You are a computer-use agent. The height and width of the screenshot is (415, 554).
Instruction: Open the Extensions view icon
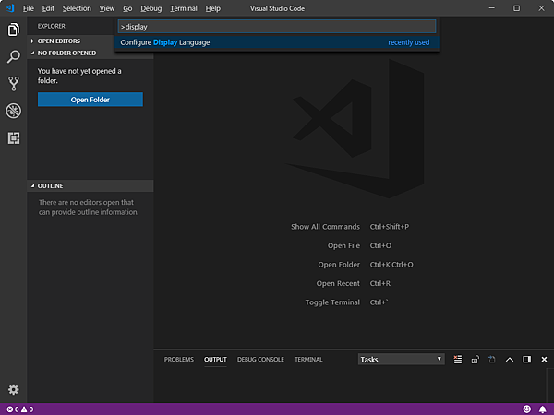[x=13, y=137]
